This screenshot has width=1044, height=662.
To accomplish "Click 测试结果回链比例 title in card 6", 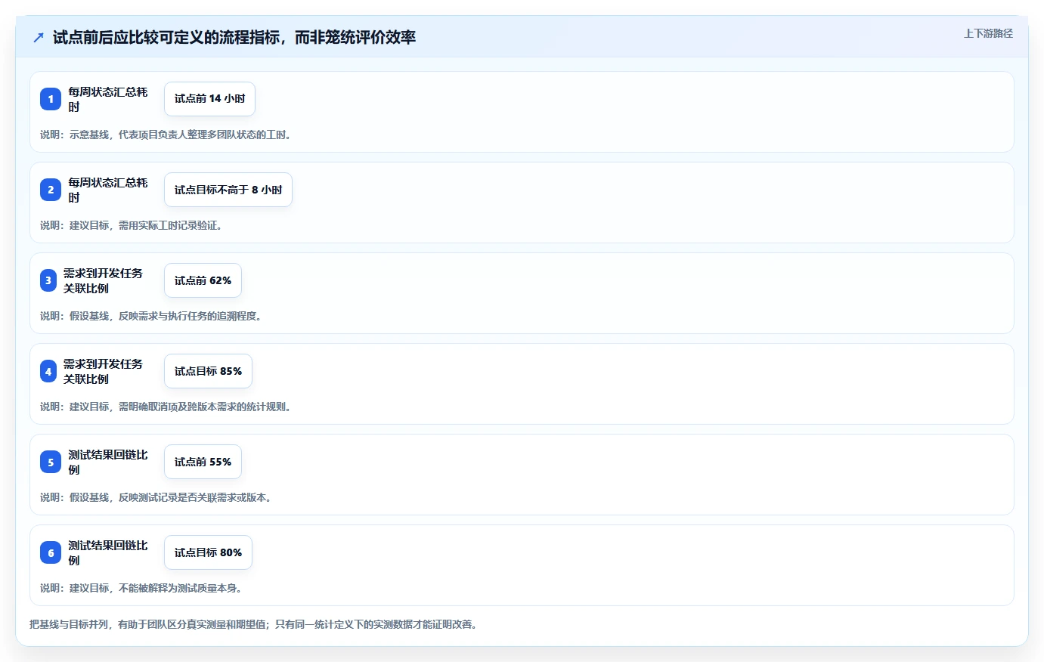I will tap(108, 552).
